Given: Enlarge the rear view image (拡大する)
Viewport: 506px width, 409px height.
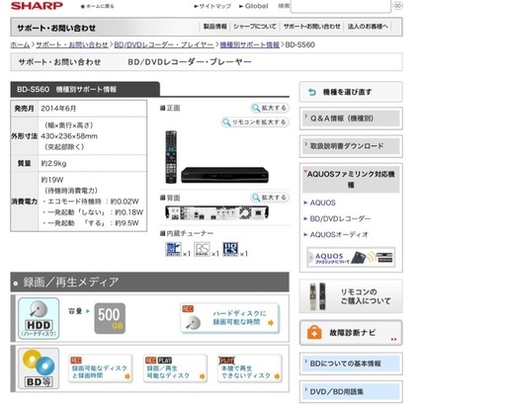Looking at the screenshot, I should click(270, 198).
